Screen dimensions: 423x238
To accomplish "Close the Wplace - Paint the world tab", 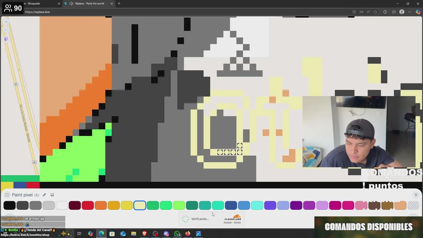I will coord(112,4).
